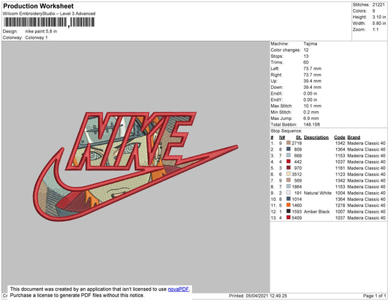Click the Up value '39.4 mm'
Viewport: 389px width, 301px height.
coord(312,81)
